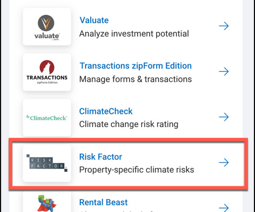Click 'Property-specific climate risks' description
The image size is (255, 212).
tap(136, 170)
